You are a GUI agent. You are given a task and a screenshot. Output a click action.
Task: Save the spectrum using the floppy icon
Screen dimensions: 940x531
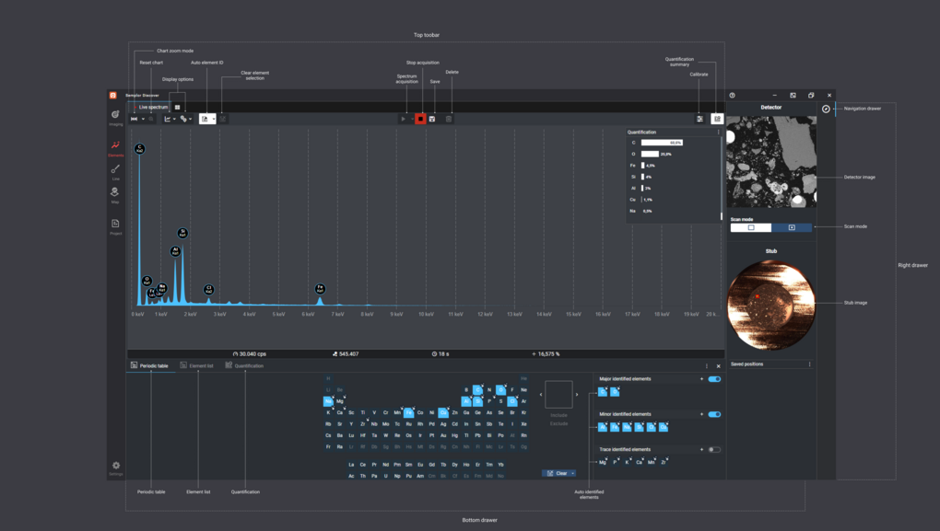click(x=432, y=119)
